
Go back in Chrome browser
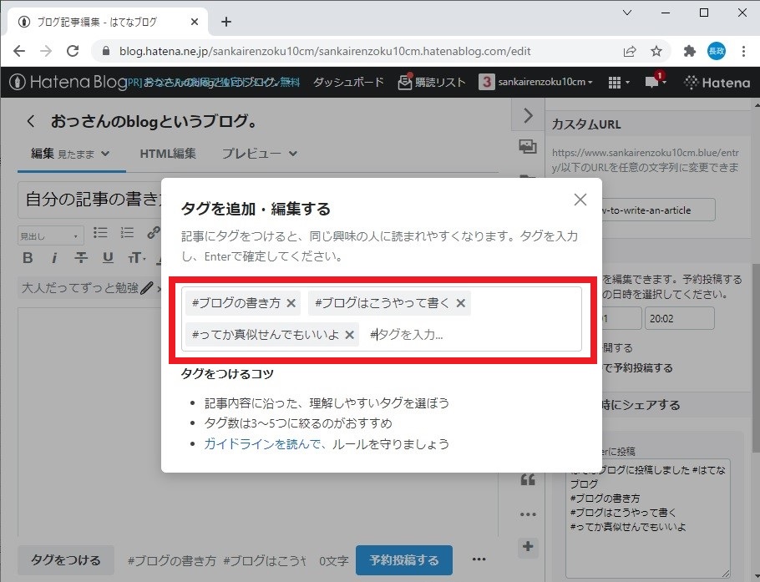click(19, 51)
